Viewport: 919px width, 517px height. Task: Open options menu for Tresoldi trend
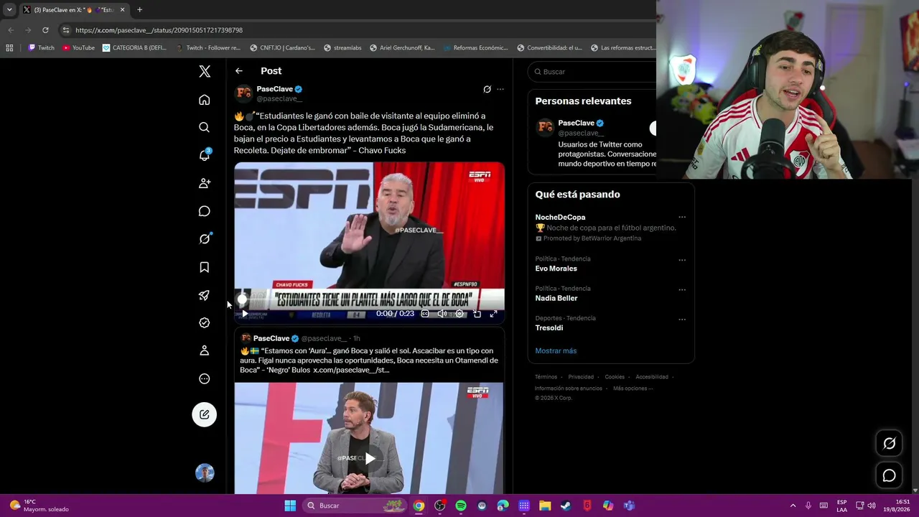point(682,319)
